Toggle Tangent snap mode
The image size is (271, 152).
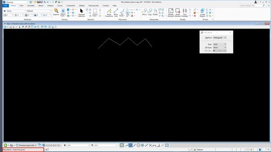click(154, 145)
